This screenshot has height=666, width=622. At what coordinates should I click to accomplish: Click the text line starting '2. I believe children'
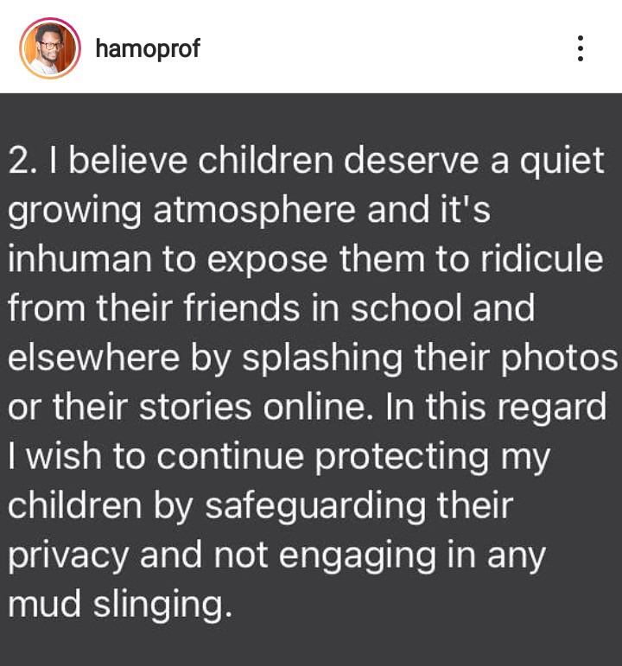306,161
